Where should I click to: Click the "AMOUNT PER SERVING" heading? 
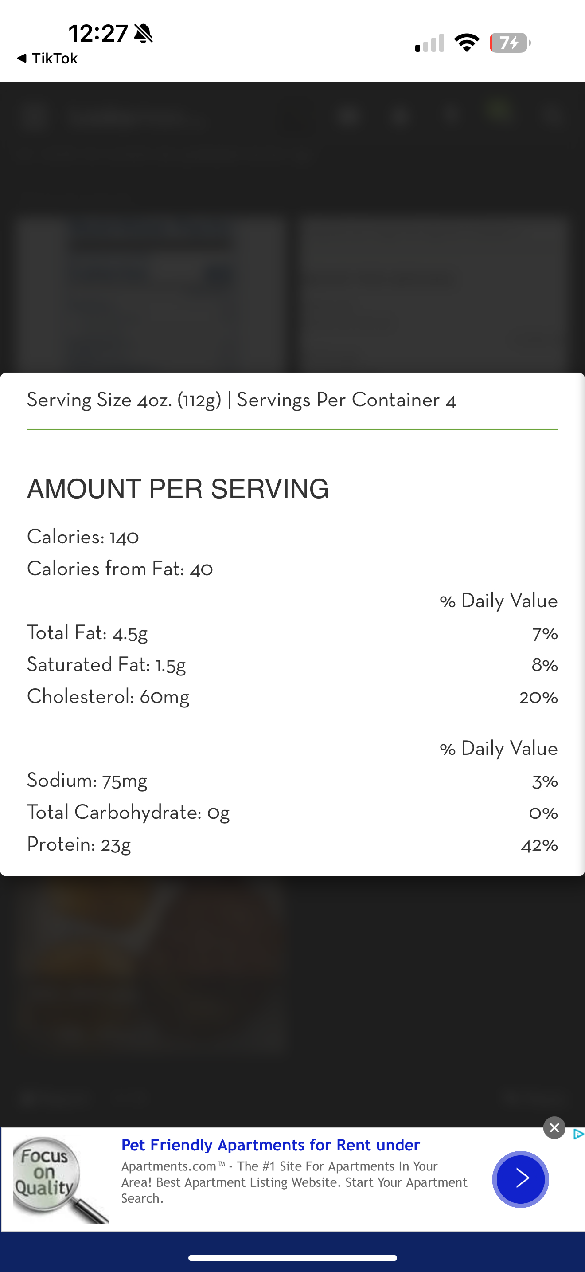(x=178, y=489)
